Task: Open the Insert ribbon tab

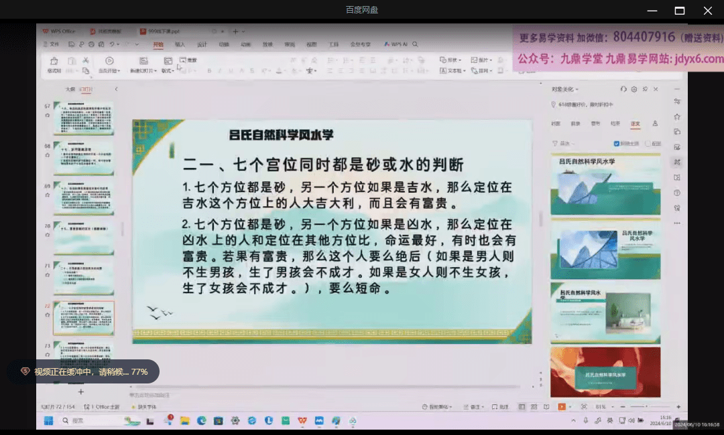Action: (180, 45)
